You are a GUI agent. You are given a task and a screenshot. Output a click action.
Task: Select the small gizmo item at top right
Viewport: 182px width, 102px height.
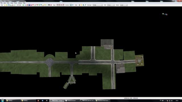tap(165, 14)
